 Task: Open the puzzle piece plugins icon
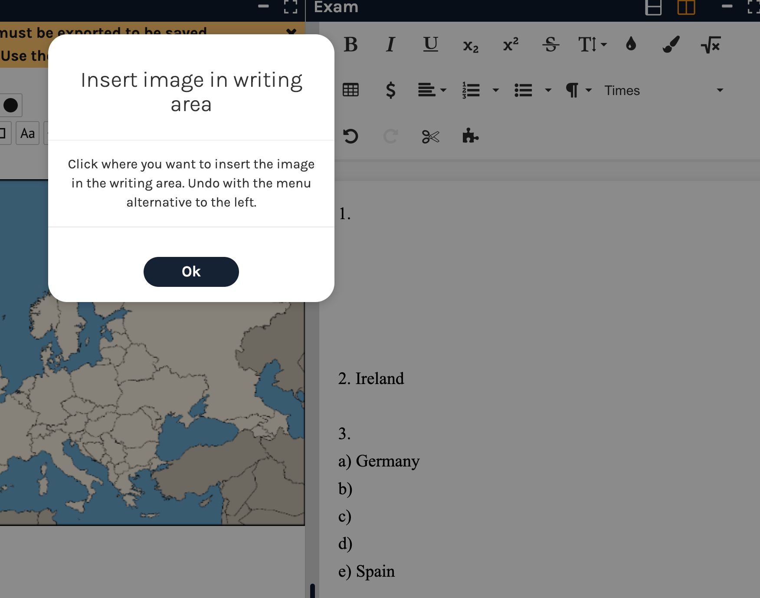coord(470,136)
